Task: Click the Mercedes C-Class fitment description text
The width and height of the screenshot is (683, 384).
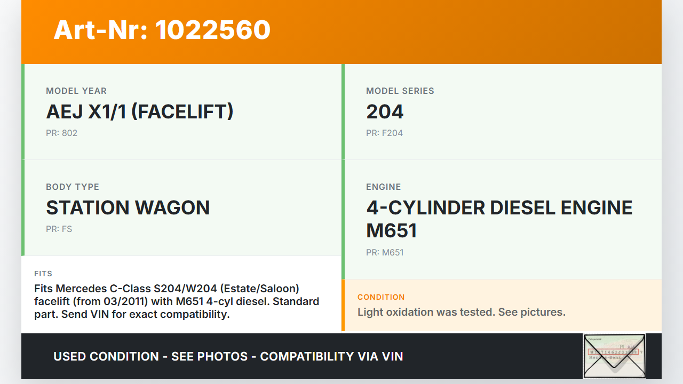Action: (x=177, y=301)
